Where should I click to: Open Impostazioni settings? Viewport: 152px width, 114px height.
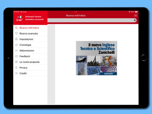(x=30, y=39)
